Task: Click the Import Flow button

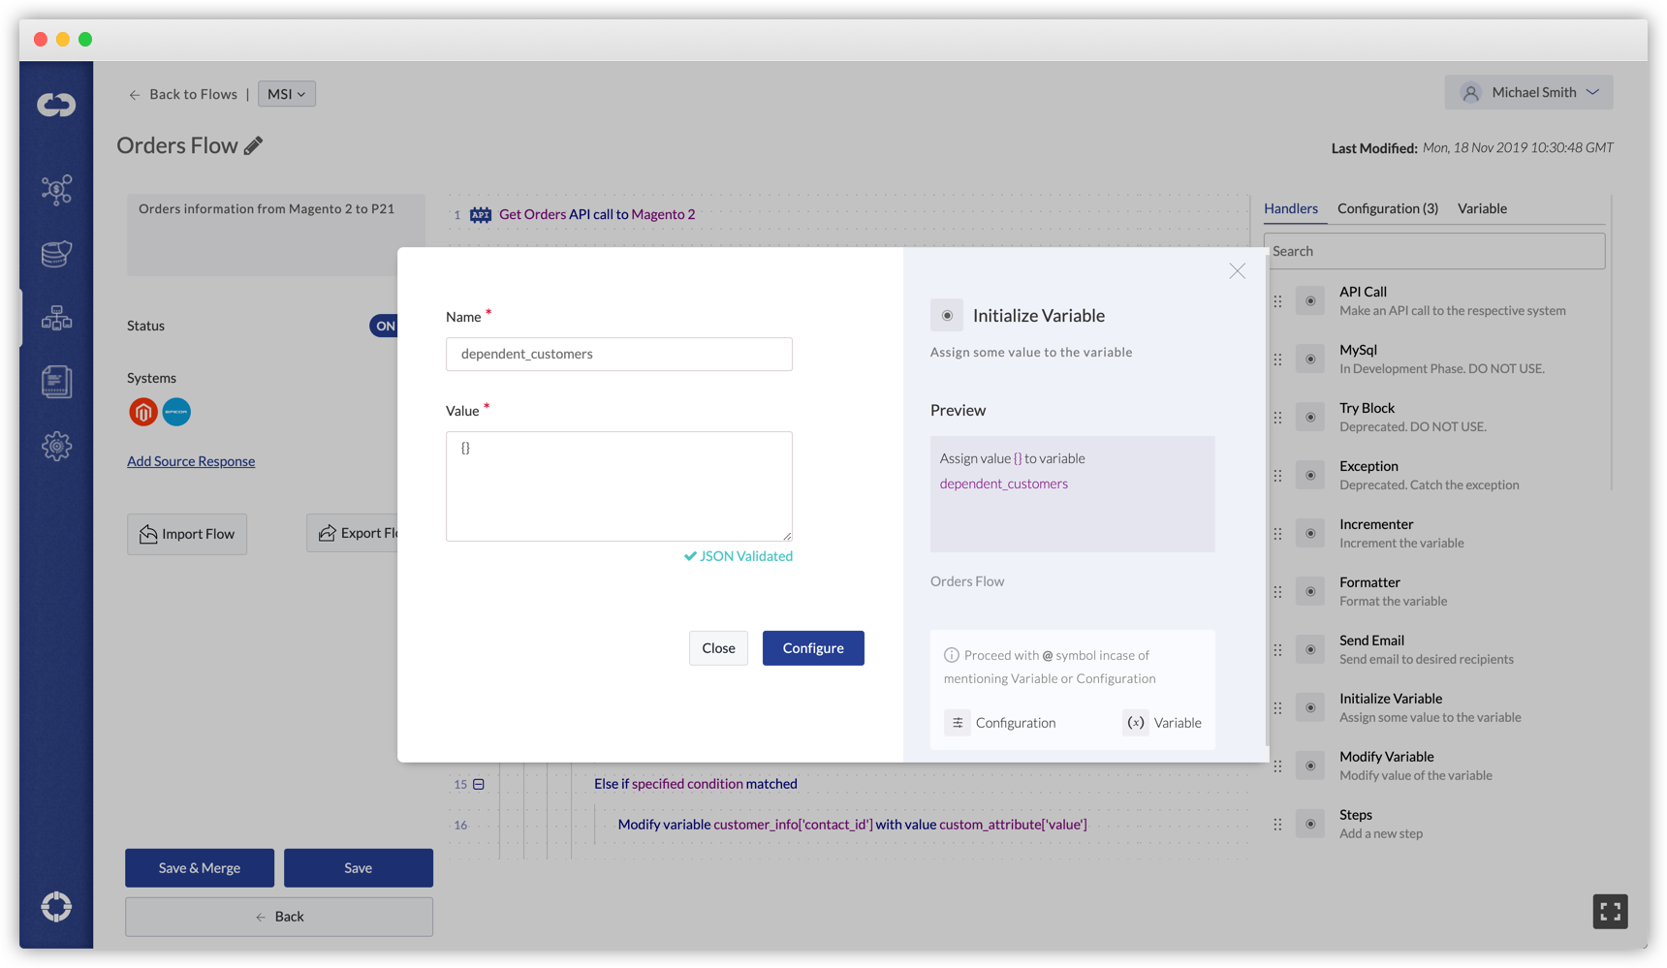Action: pyautogui.click(x=187, y=534)
